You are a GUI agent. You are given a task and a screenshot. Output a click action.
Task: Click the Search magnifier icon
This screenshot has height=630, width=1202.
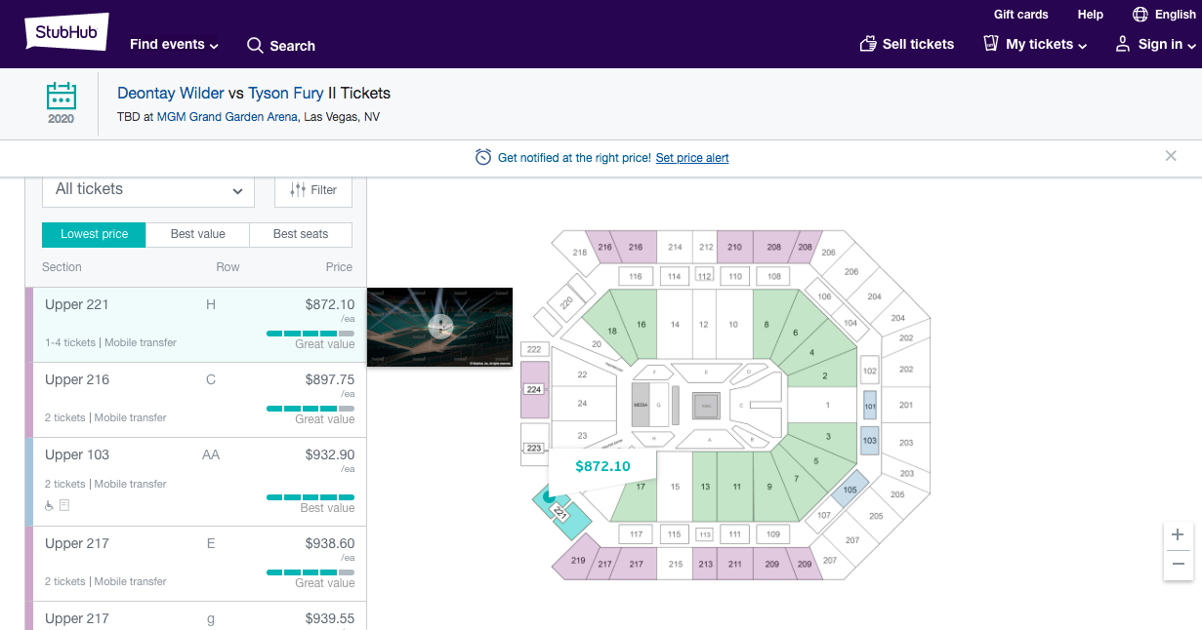255,45
